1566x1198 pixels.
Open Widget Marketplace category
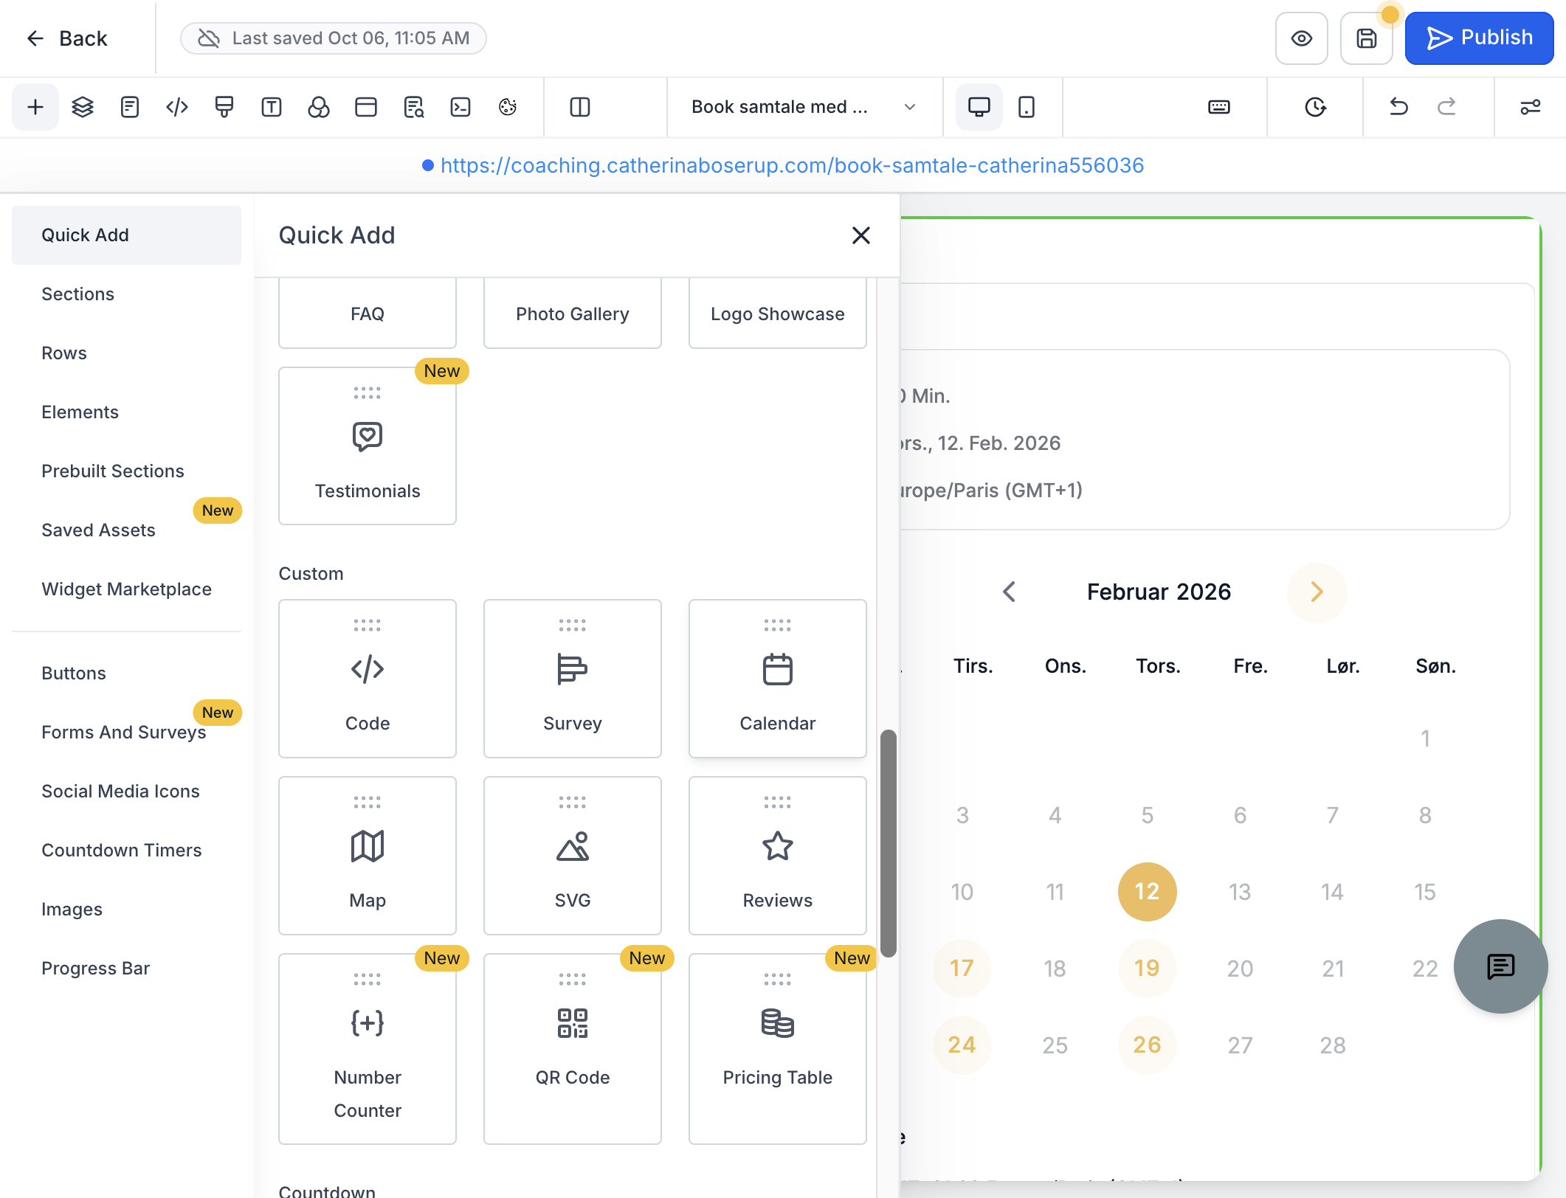pyautogui.click(x=126, y=589)
